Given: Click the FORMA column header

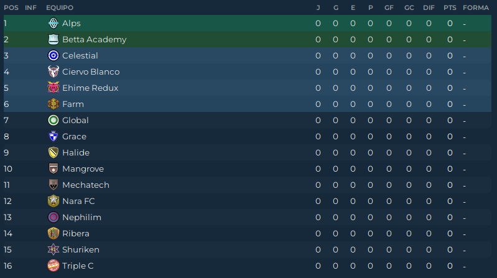Looking at the screenshot, I should (x=476, y=7).
